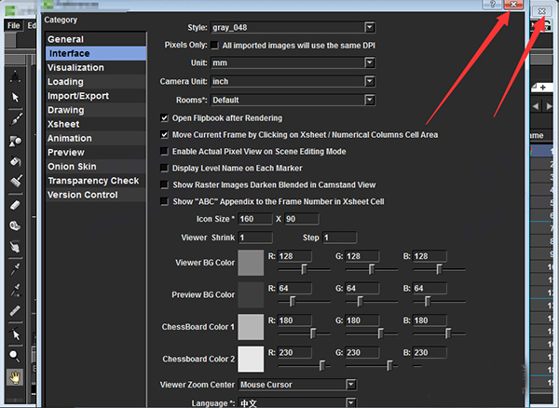Select the Fill bucket tool
559x408 pixels.
coord(16,161)
